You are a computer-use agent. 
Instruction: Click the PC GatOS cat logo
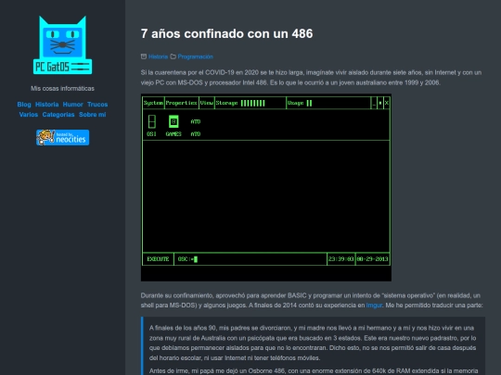click(x=63, y=45)
